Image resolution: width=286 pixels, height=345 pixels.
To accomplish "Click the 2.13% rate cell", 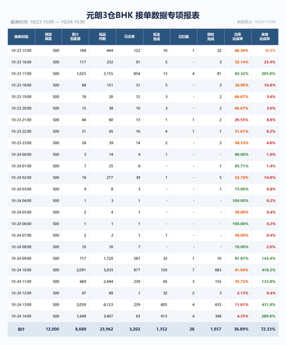I will pos(243,293).
